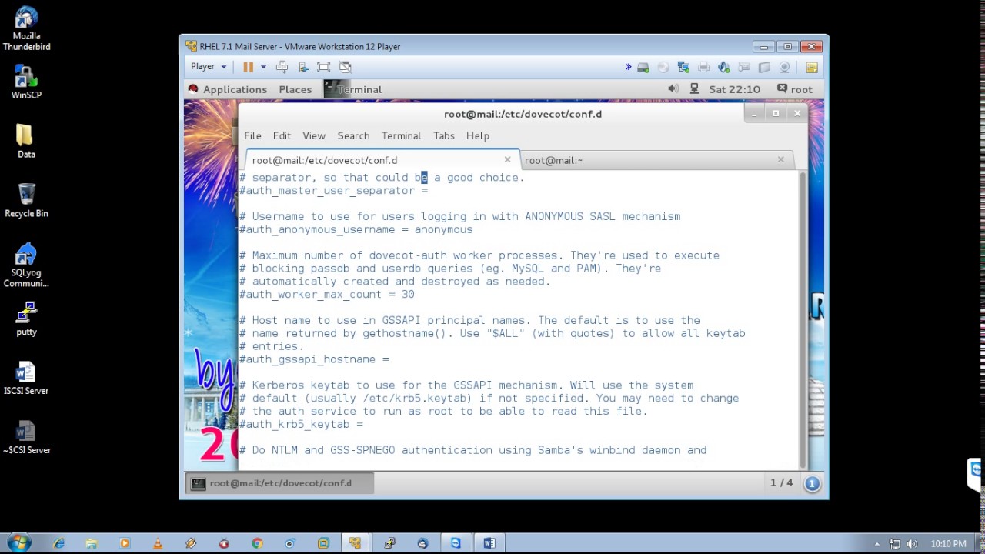Image resolution: width=985 pixels, height=554 pixels.
Task: Click the VMware removable-device toolbar icon
Action: (x=302, y=67)
